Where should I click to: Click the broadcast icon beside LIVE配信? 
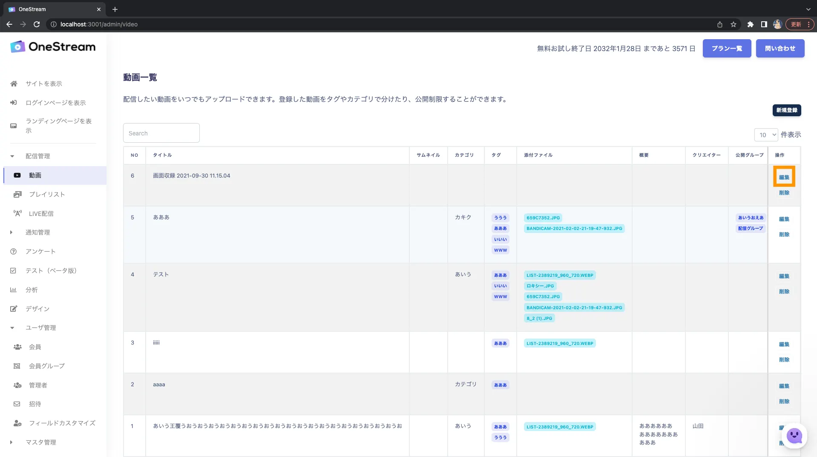[17, 213]
